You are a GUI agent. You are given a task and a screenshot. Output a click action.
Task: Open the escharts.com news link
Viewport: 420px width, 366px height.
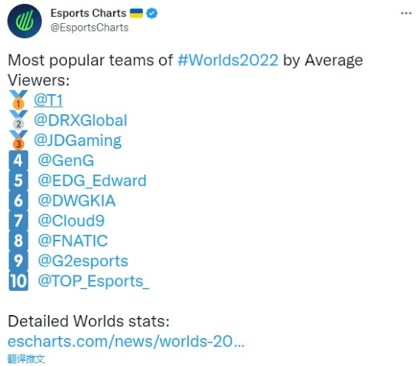click(x=126, y=342)
